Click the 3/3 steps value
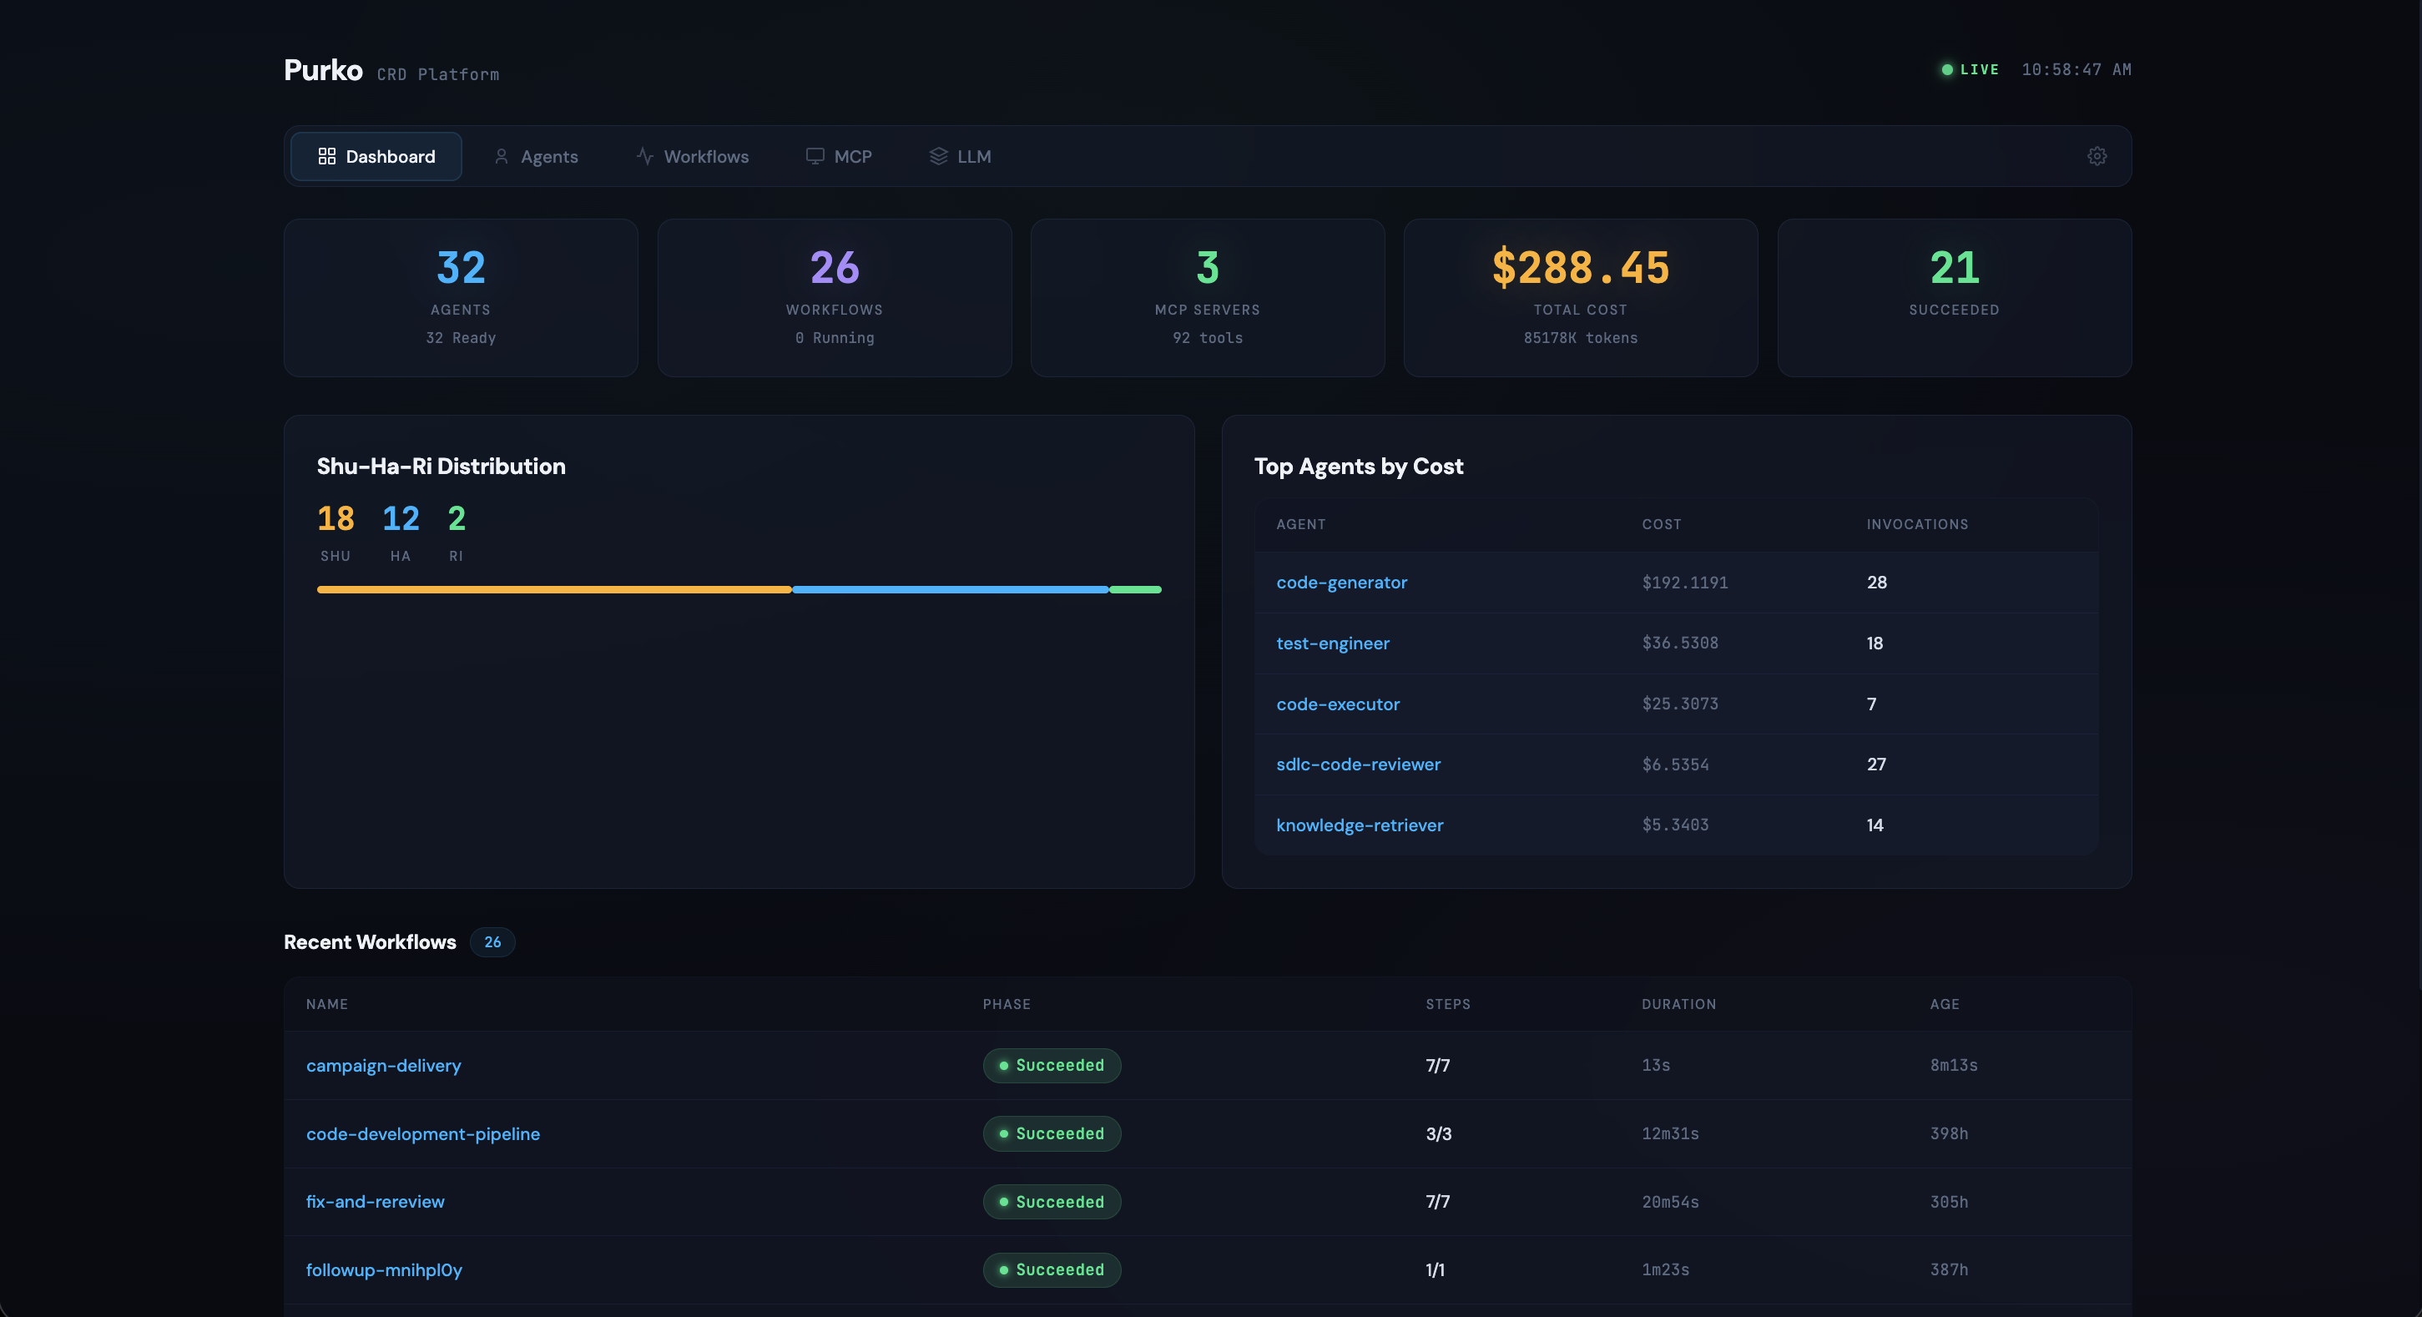2422x1317 pixels. tap(1439, 1133)
